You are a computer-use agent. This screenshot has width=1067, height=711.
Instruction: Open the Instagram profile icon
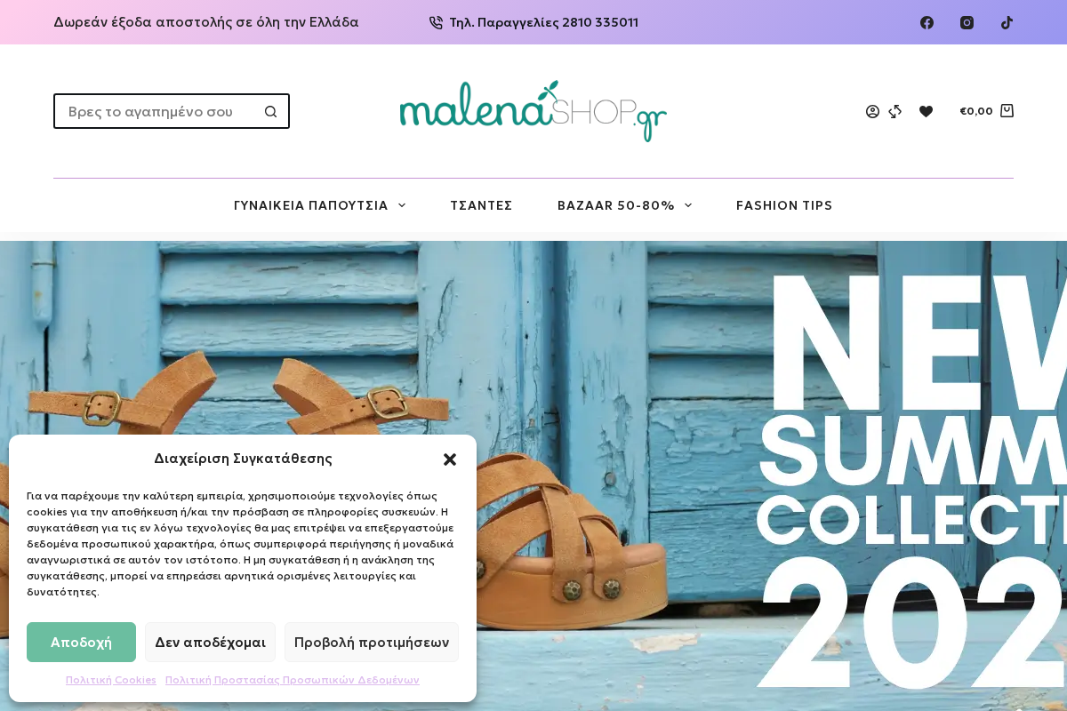967,22
